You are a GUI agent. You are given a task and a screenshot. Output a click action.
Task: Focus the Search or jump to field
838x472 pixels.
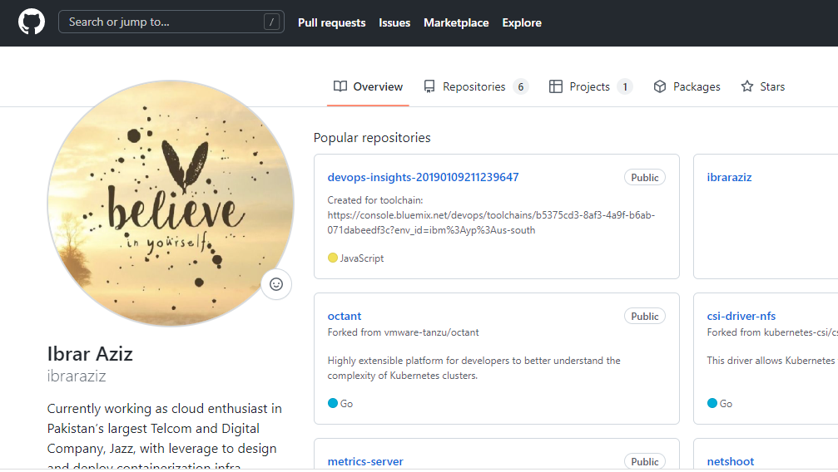[171, 22]
